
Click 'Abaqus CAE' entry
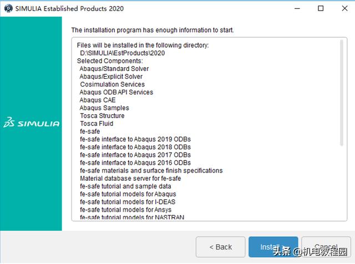click(98, 100)
